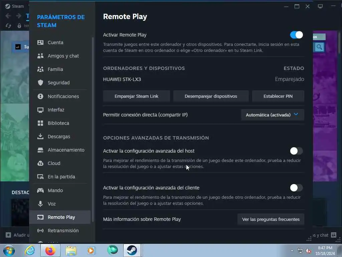The image size is (342, 257).
Task: Click the En la partida overlay icon
Action: point(40,177)
